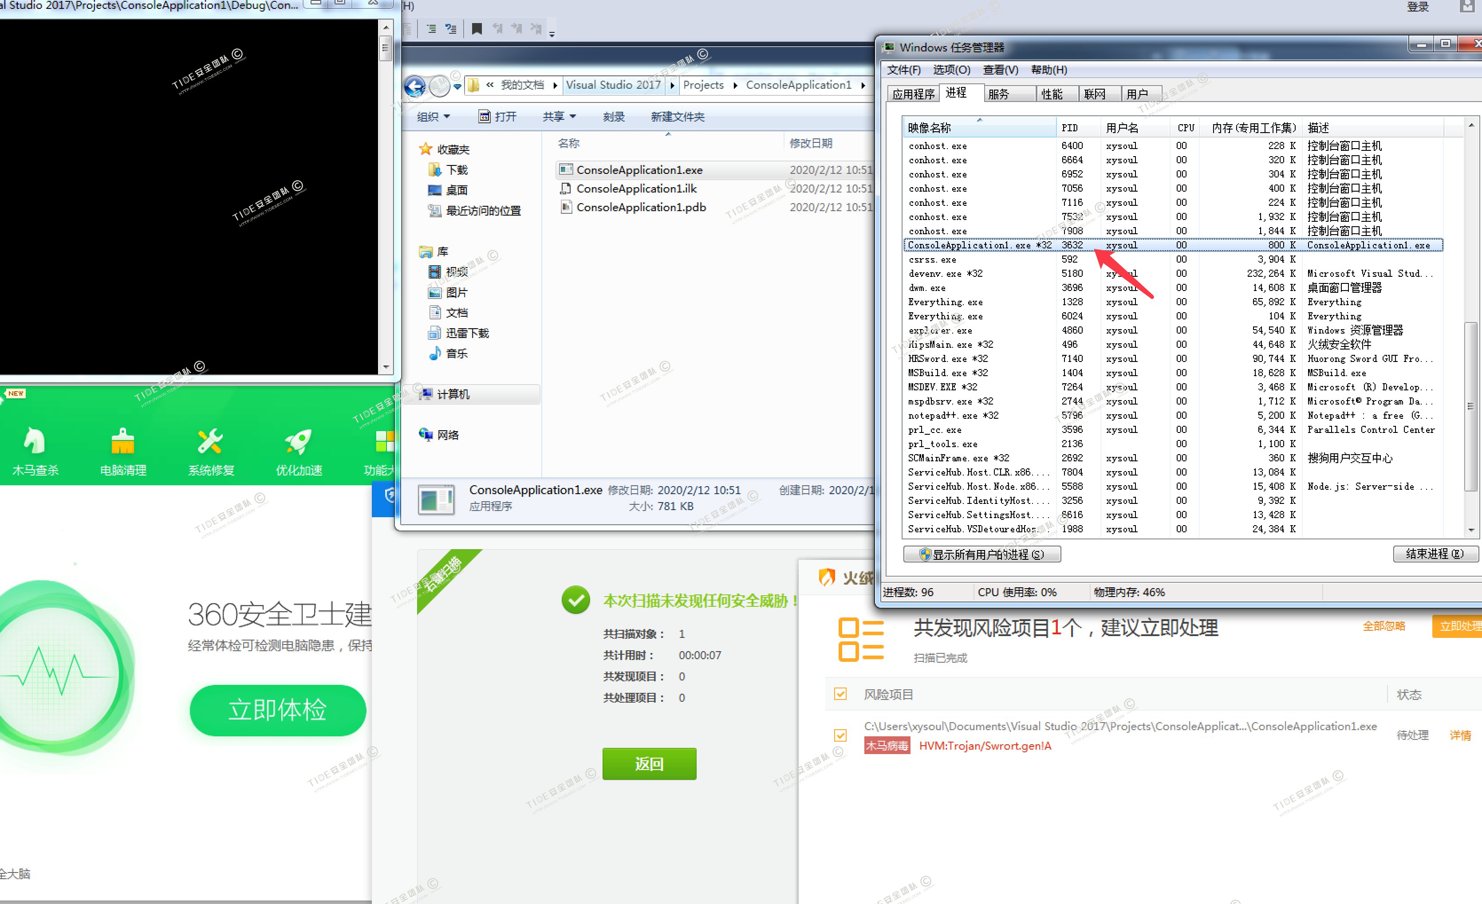Click the 优化加速 rocket icon
The width and height of the screenshot is (1482, 904).
click(x=298, y=442)
